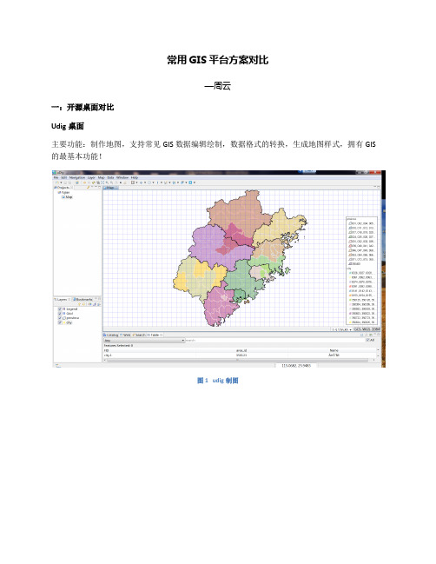Click the table search input field

[x=275, y=341]
